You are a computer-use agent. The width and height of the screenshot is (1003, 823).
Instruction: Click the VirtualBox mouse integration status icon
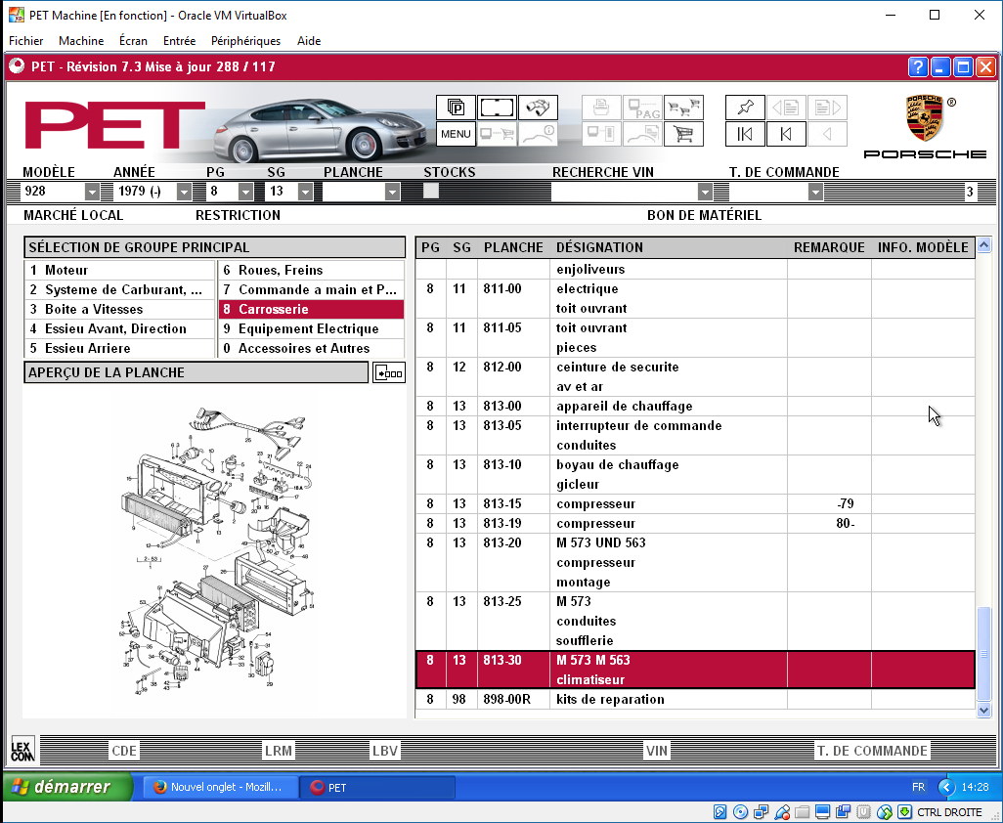(x=884, y=812)
